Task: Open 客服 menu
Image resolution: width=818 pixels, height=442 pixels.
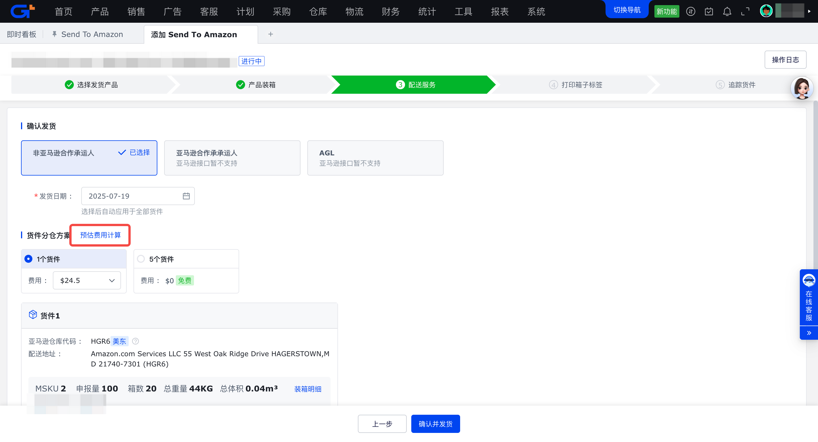Action: 209,12
